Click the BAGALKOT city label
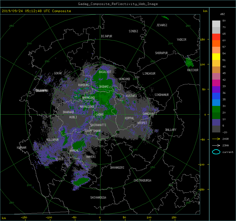Screen dimensions: 236x221 click(105, 72)
